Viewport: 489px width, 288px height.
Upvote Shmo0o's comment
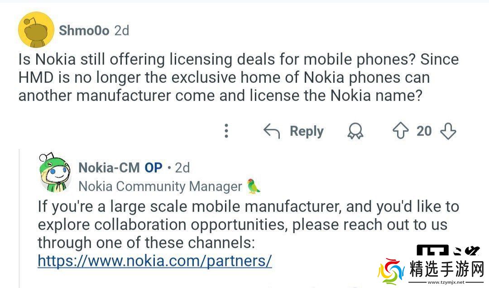[x=400, y=131]
